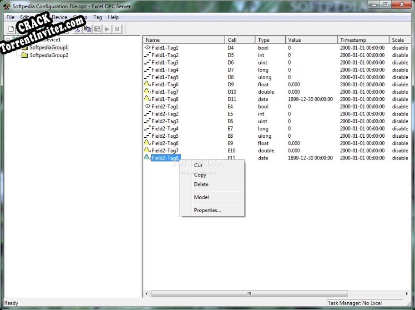The height and width of the screenshot is (310, 415).
Task: Click the horizontal scrollbar below the tag list
Action: click(x=248, y=294)
